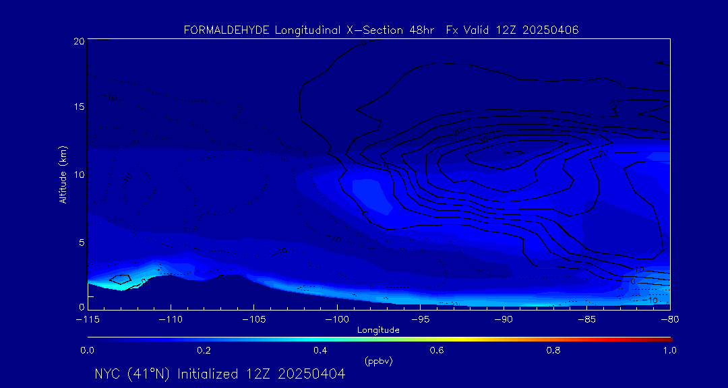Click the color scale value 0.6
This screenshot has width=728, height=388.
437,350
